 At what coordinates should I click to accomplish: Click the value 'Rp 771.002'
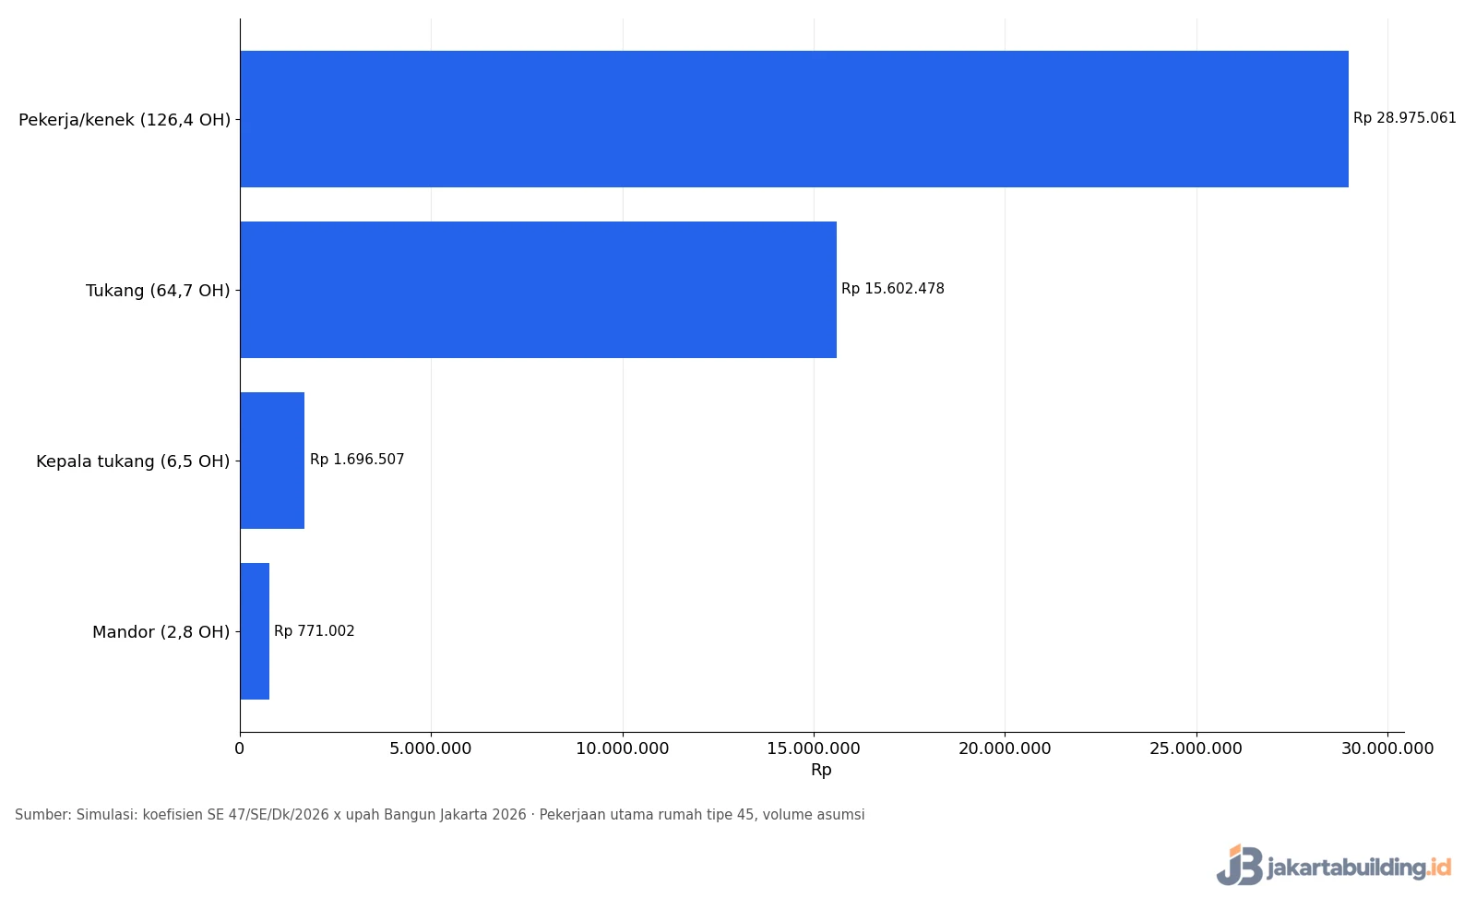tap(315, 631)
